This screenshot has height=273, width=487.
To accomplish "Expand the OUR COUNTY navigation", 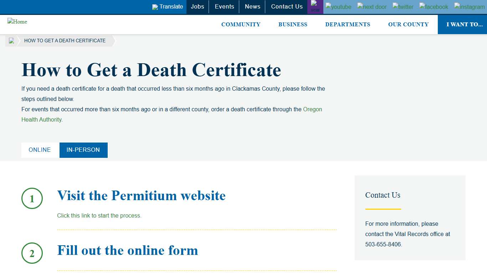I will [x=408, y=24].
